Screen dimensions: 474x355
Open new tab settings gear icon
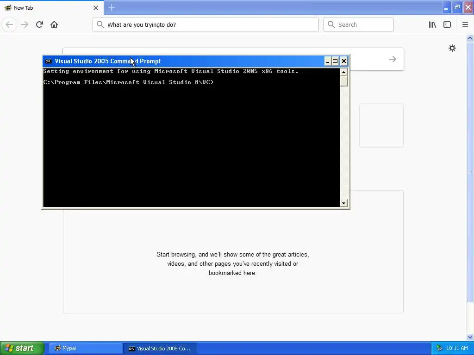coord(452,48)
